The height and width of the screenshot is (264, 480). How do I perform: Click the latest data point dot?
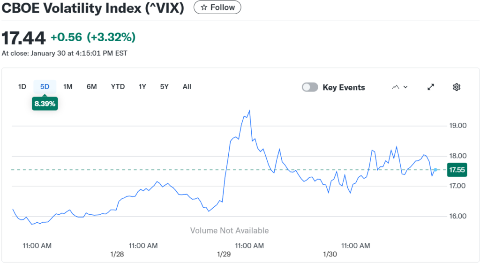pyautogui.click(x=435, y=170)
